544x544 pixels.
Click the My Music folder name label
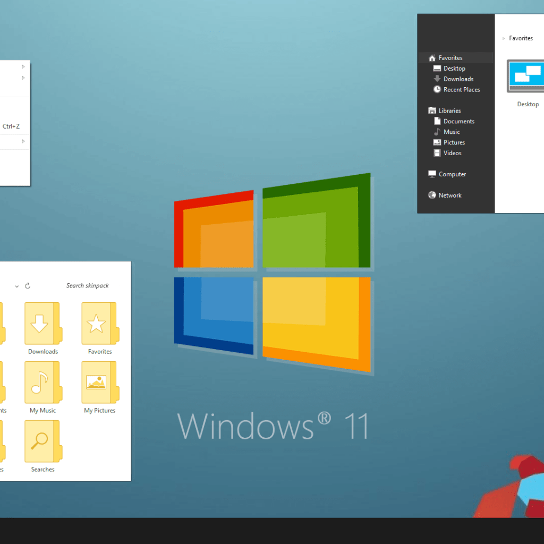pyautogui.click(x=42, y=411)
